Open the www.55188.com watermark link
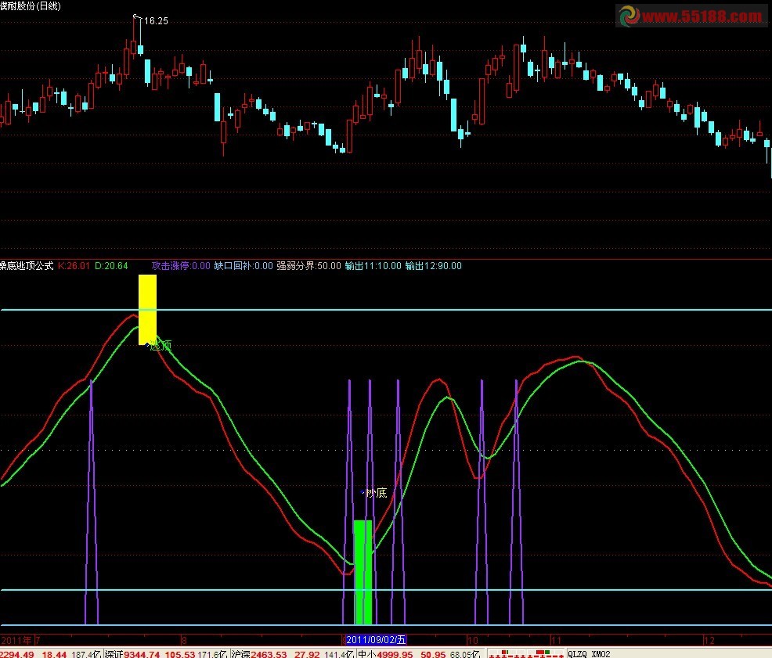 pyautogui.click(x=702, y=16)
